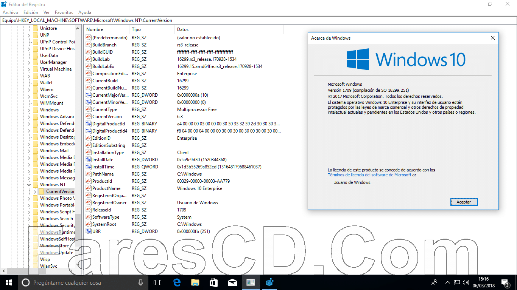
Task: Select the BuildLabEx value name
Action: pos(103,66)
